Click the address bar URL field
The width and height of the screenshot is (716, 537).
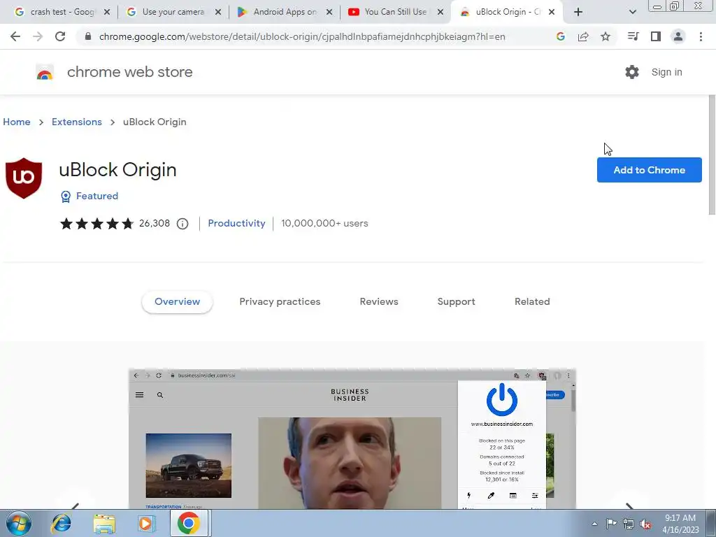302,36
